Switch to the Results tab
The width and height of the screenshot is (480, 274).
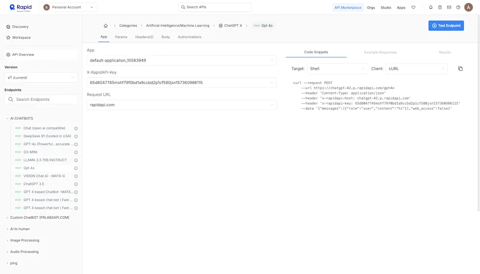(445, 52)
